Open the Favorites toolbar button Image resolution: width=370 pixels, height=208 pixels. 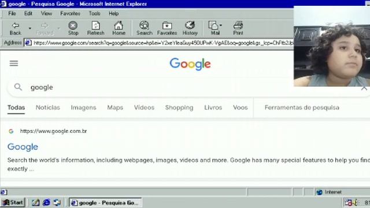click(167, 28)
